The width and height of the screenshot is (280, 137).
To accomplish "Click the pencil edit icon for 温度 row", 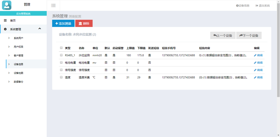I will 255,77.
